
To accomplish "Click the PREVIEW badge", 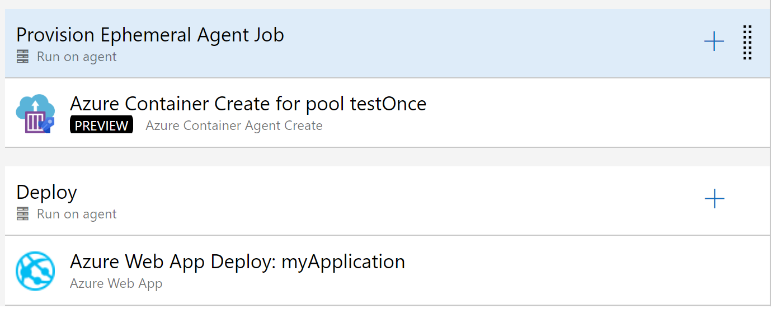I will (101, 125).
